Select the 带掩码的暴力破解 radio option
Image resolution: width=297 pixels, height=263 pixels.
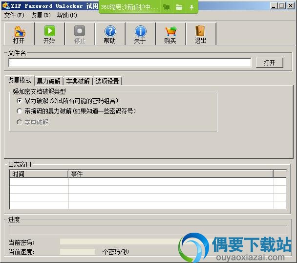point(20,111)
